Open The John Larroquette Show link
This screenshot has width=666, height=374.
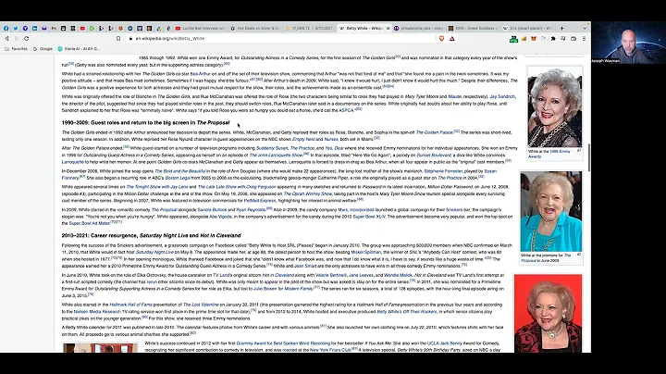click(x=276, y=156)
